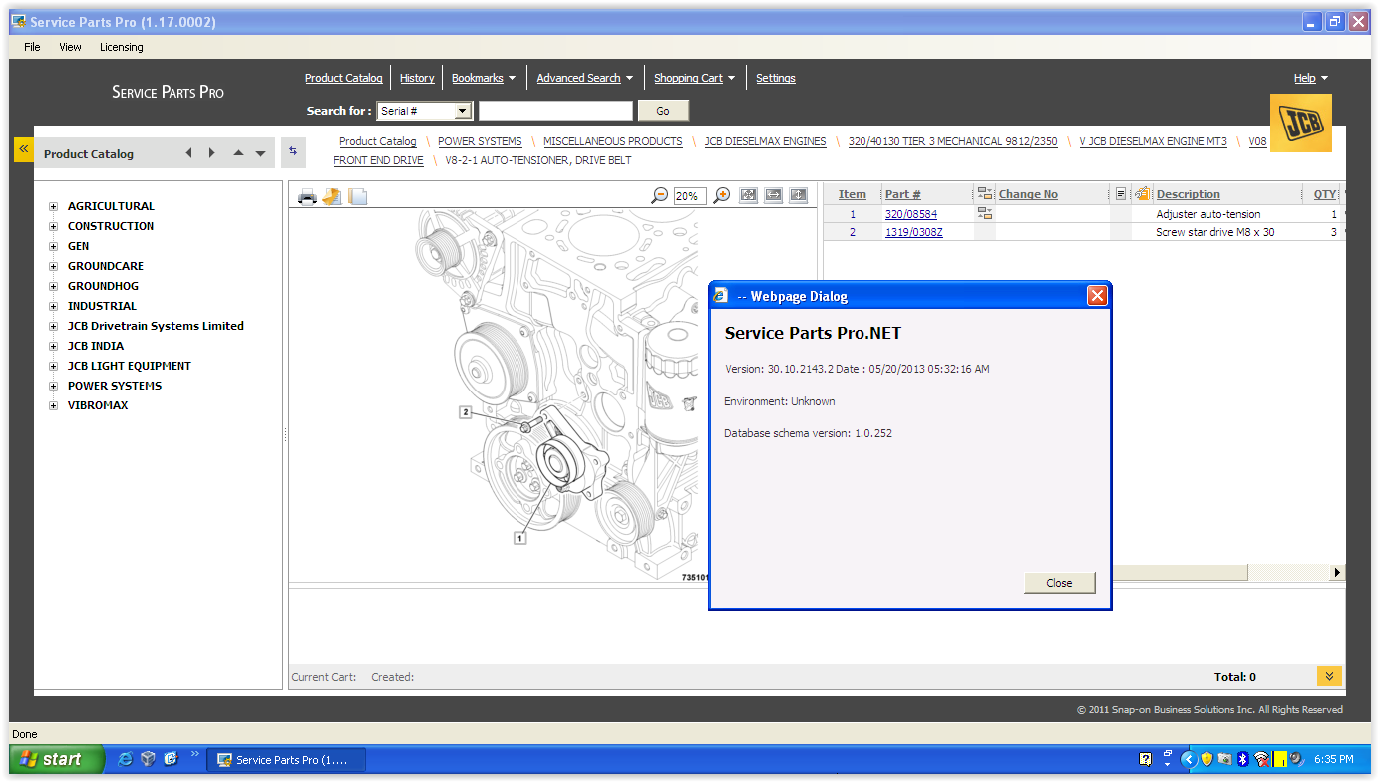
Task: Click Service Parts Pro taskbar button
Action: tap(286, 760)
